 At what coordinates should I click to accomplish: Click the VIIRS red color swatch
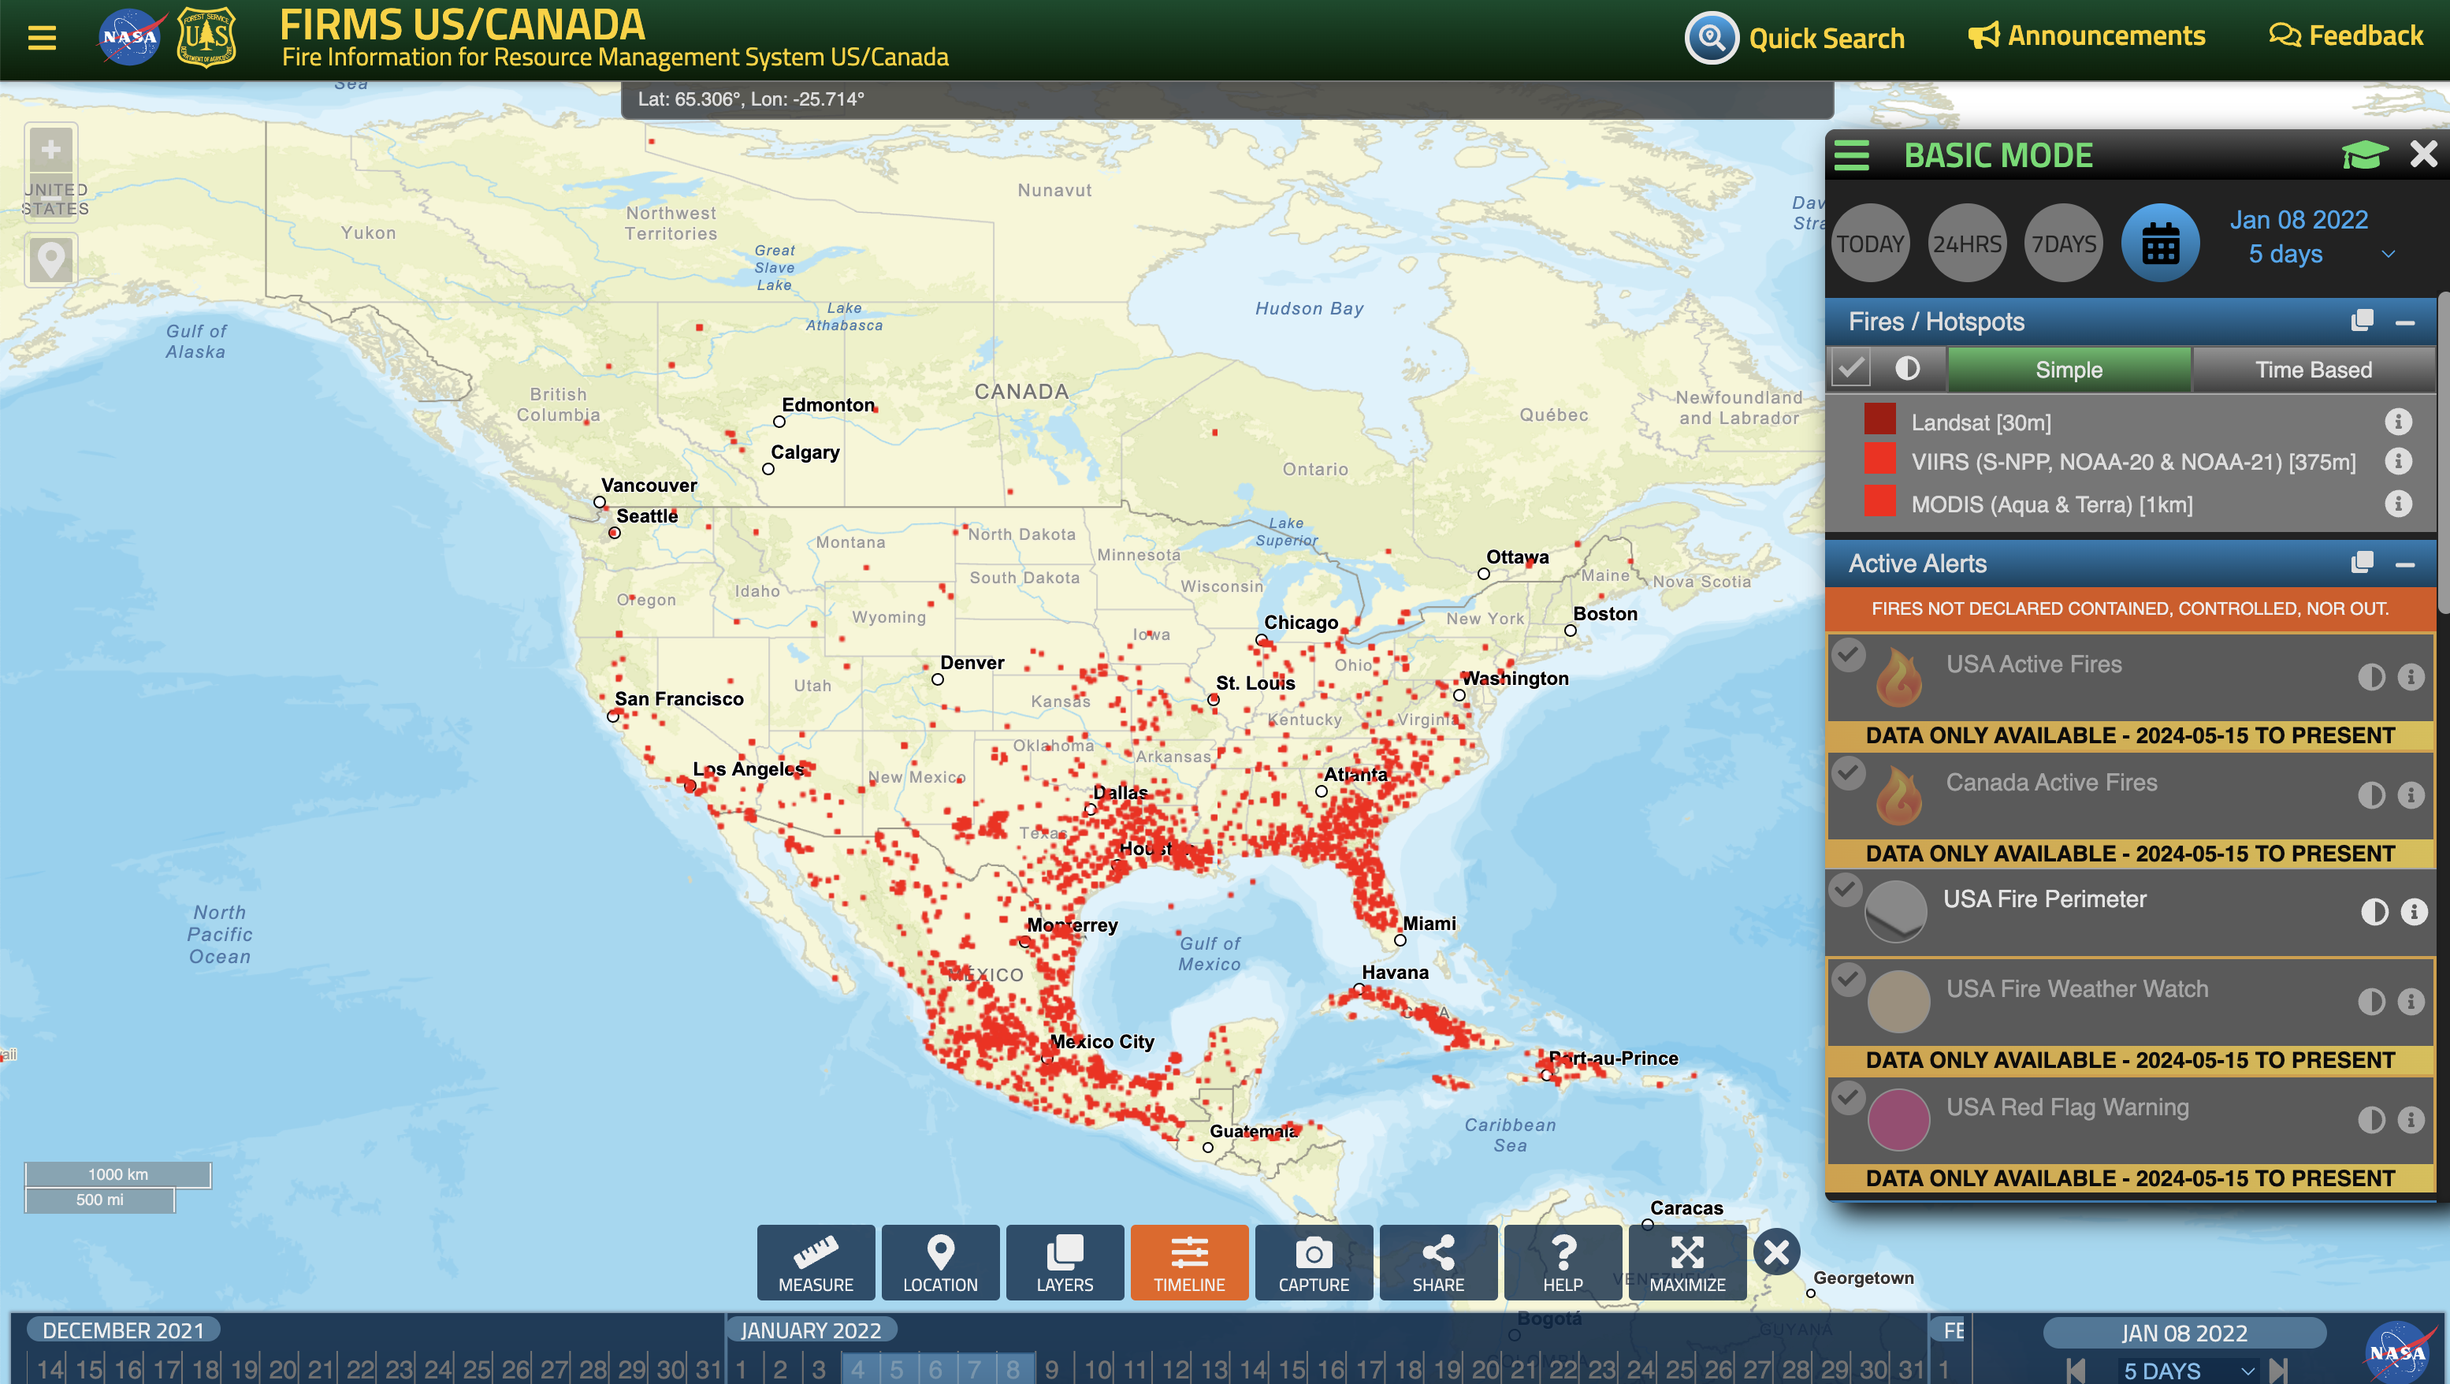(x=1879, y=460)
